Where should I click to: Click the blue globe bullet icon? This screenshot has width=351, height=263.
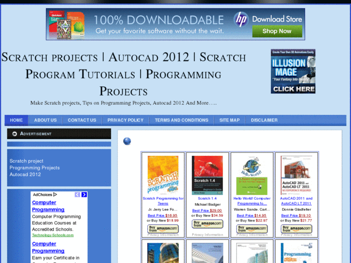[x=127, y=141]
